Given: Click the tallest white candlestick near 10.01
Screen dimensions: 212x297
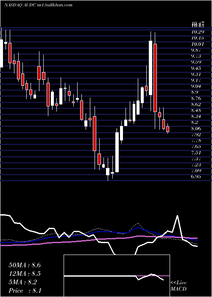Looking at the screenshot, I should (x=151, y=68).
